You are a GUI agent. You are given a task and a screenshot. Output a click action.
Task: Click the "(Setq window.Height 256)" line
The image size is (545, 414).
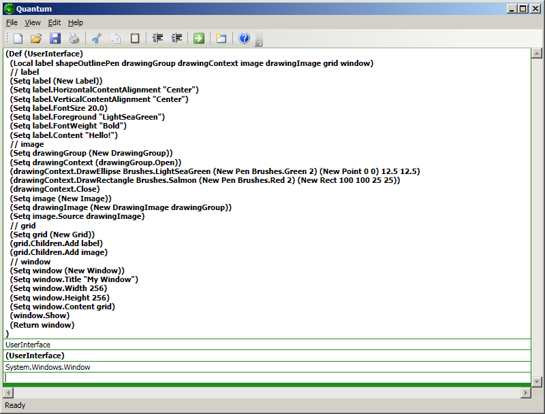[x=60, y=298]
